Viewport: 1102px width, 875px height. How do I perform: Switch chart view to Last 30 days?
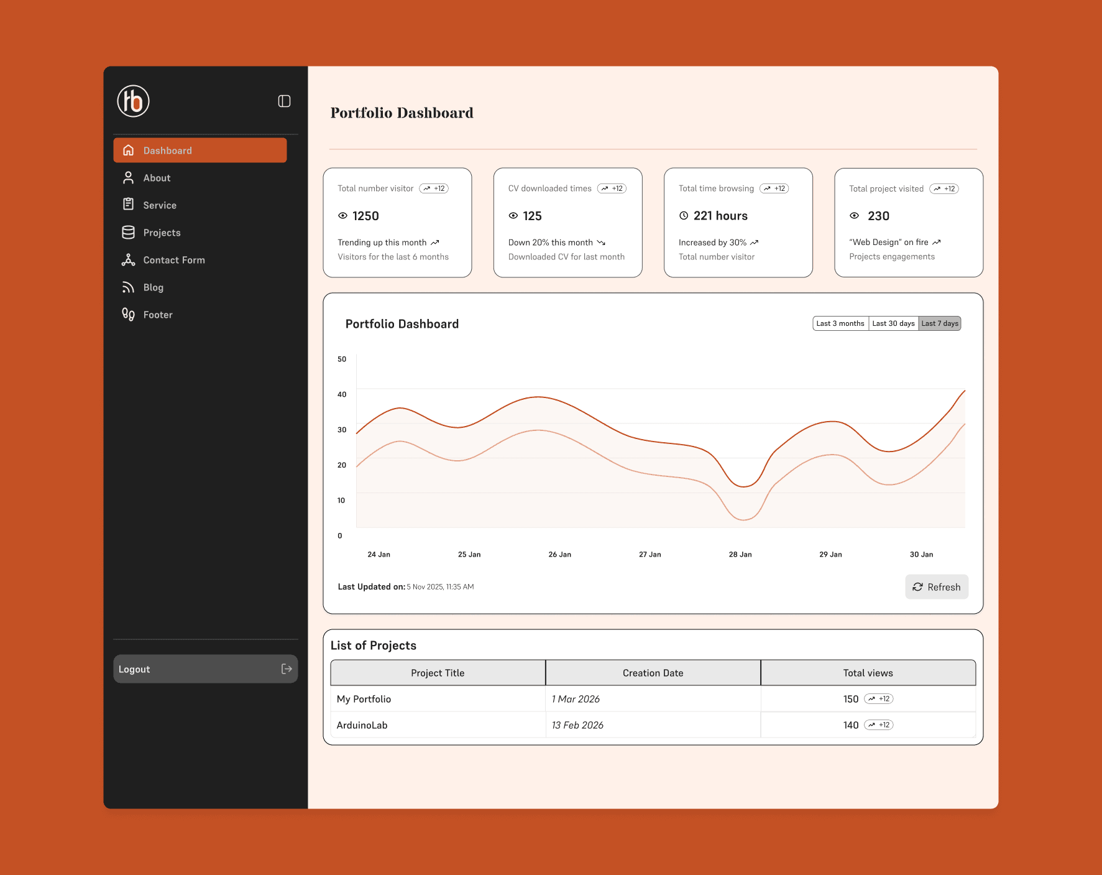[893, 323]
